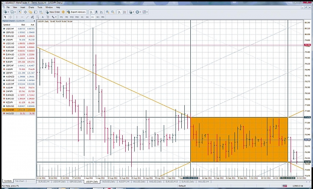Click the Default profile status entry

coord(182,186)
